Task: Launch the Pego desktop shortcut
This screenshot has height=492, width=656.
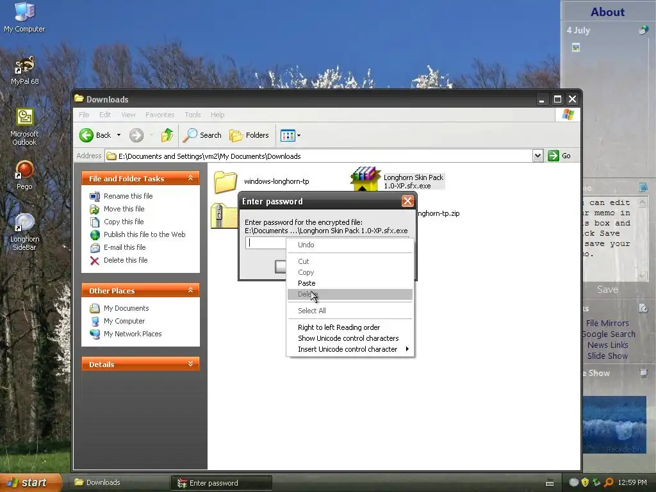Action: pos(24,176)
